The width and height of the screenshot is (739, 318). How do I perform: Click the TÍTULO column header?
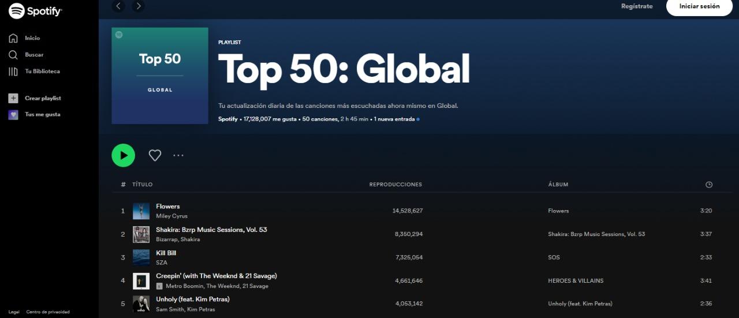click(142, 185)
